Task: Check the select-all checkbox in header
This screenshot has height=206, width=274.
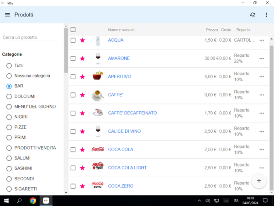Action: click(x=73, y=30)
